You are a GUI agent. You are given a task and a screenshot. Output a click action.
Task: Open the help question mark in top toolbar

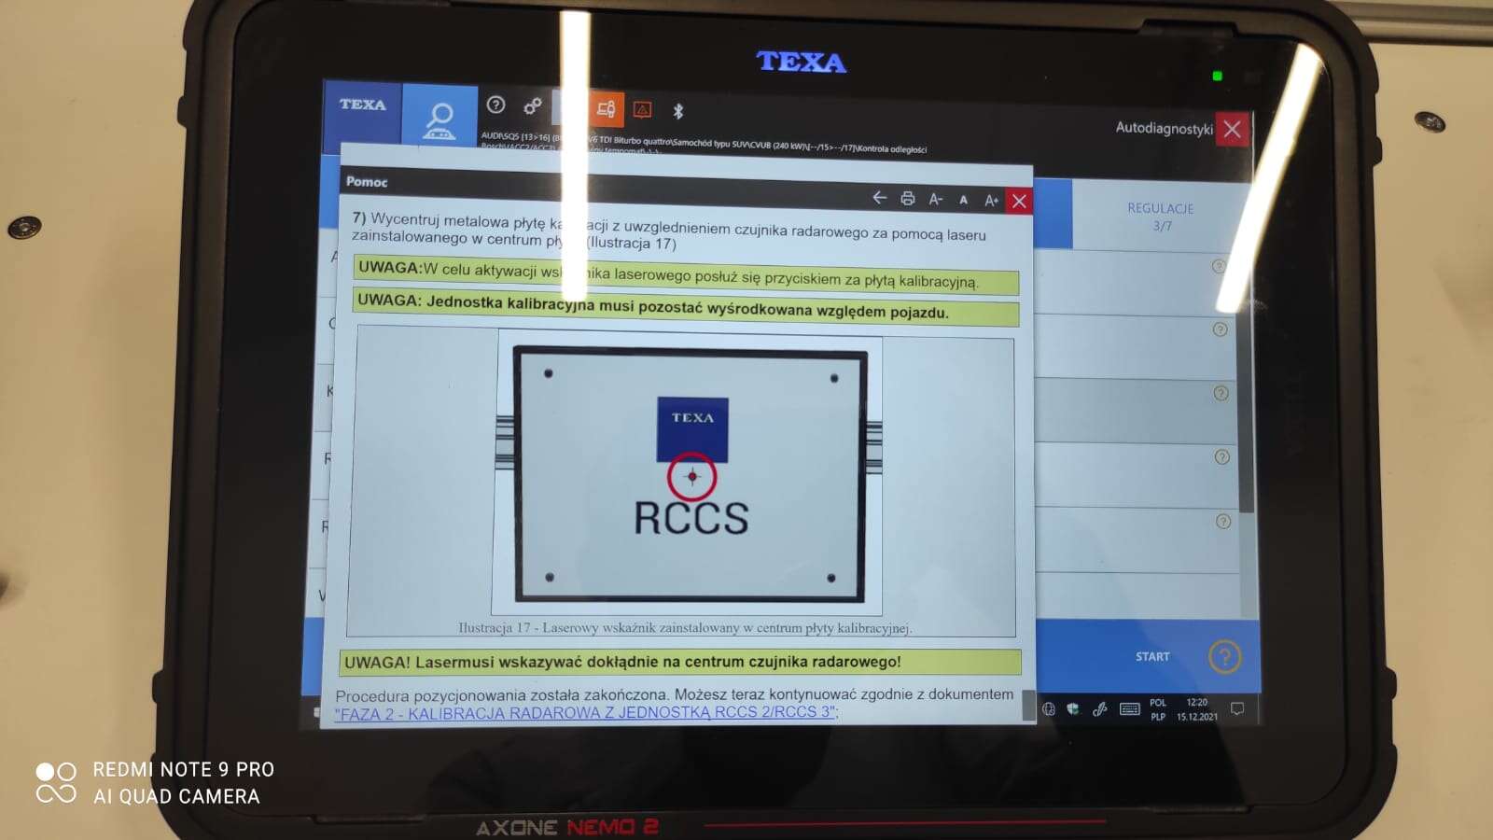click(496, 105)
